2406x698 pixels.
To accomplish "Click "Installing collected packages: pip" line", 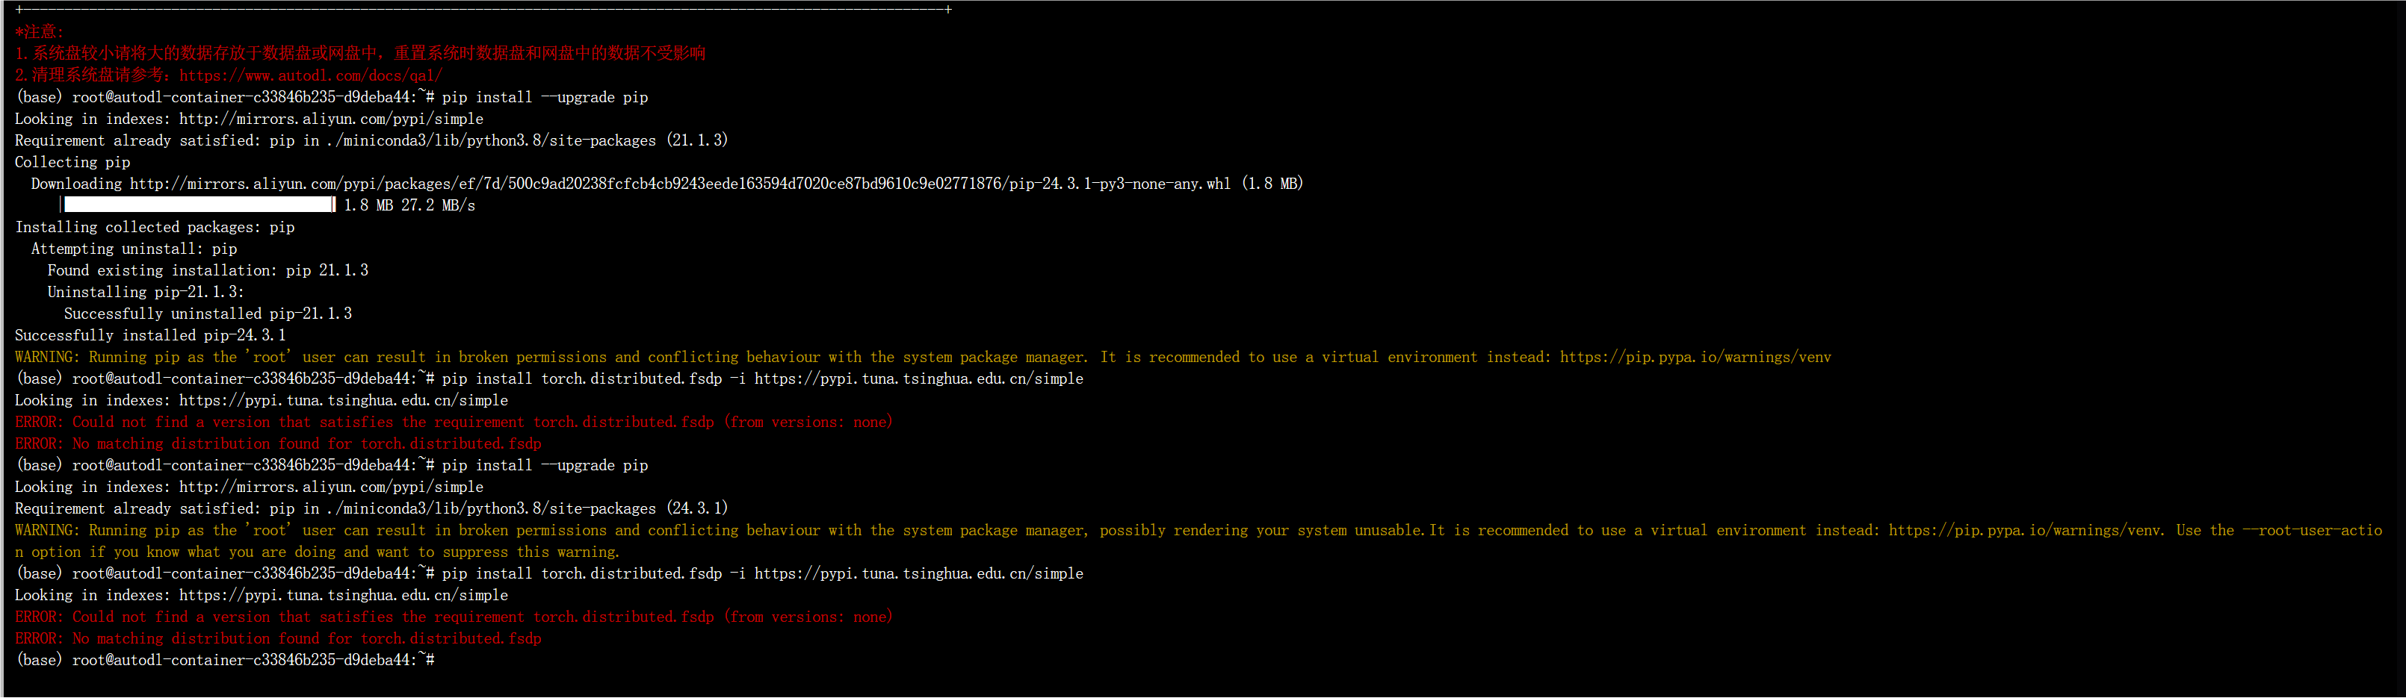I will coord(154,227).
